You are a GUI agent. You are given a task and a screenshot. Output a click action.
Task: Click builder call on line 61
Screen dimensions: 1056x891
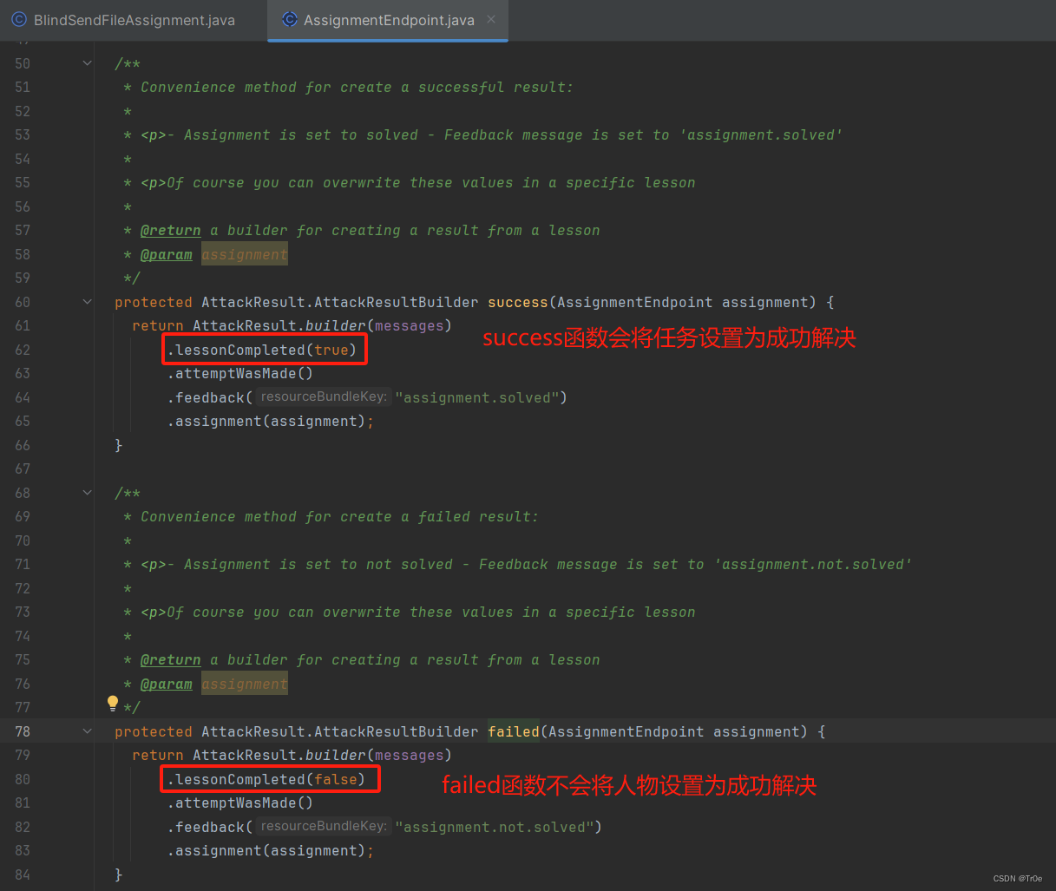[336, 325]
